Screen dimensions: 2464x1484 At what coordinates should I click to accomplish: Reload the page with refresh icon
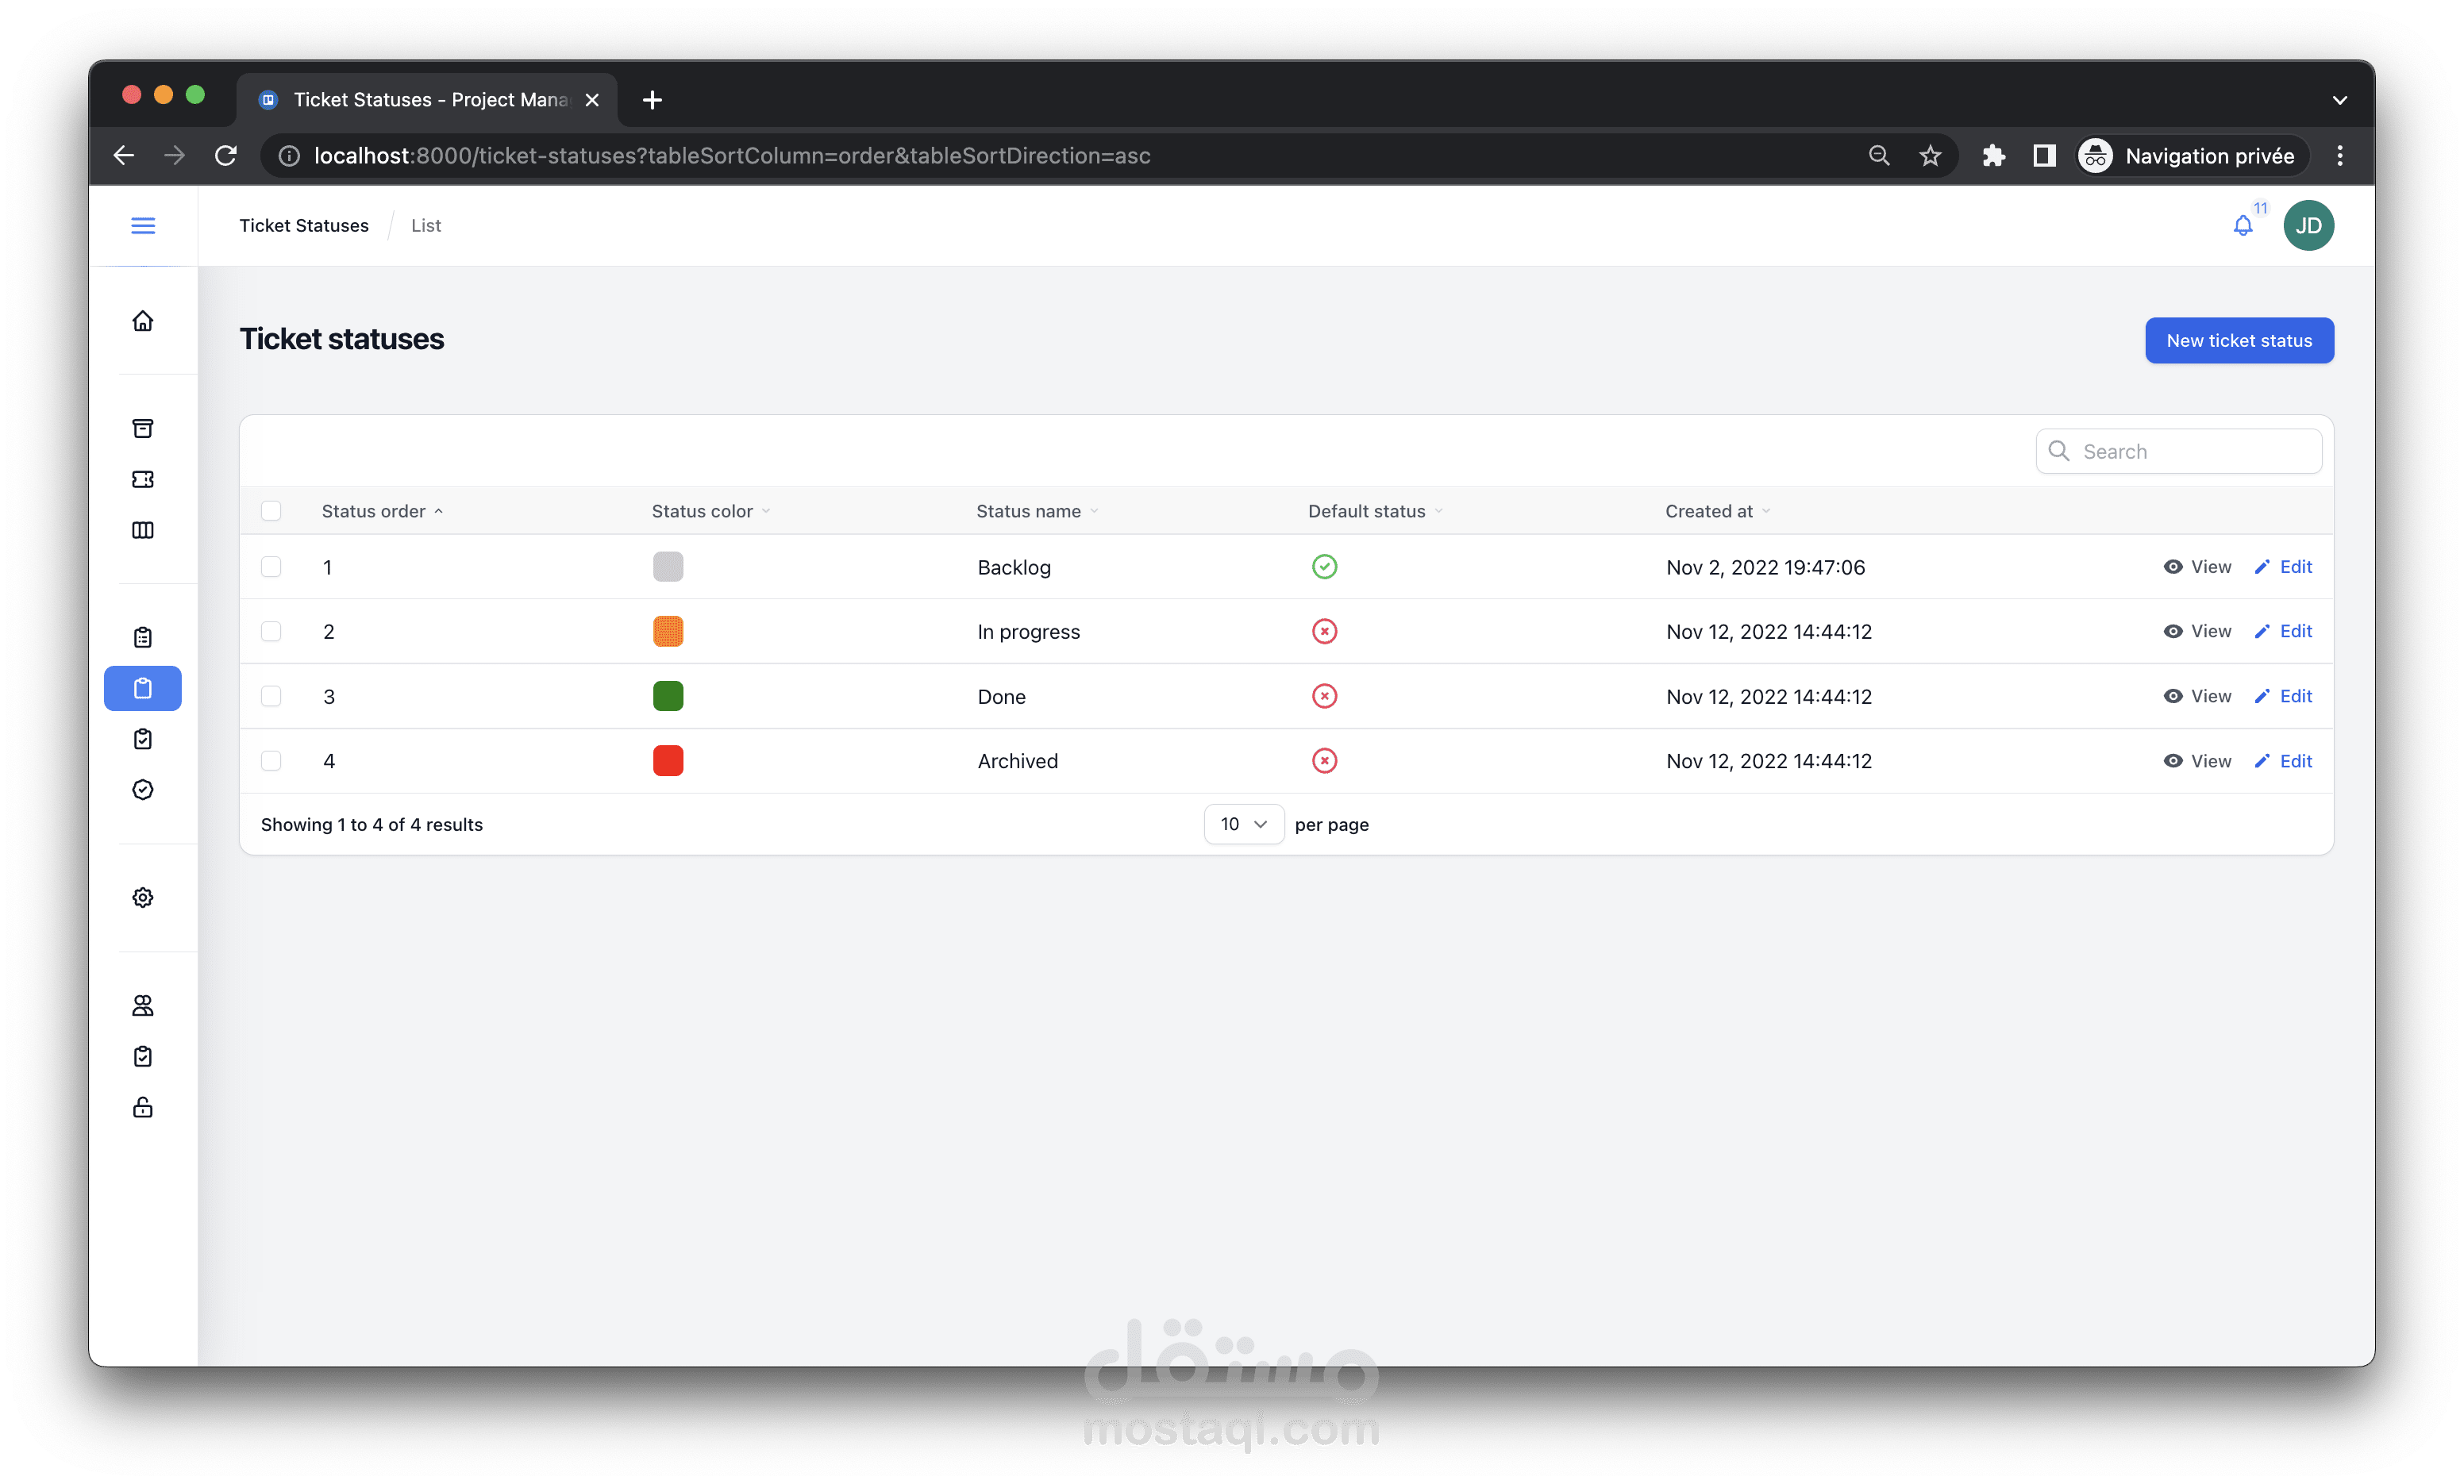tap(226, 155)
